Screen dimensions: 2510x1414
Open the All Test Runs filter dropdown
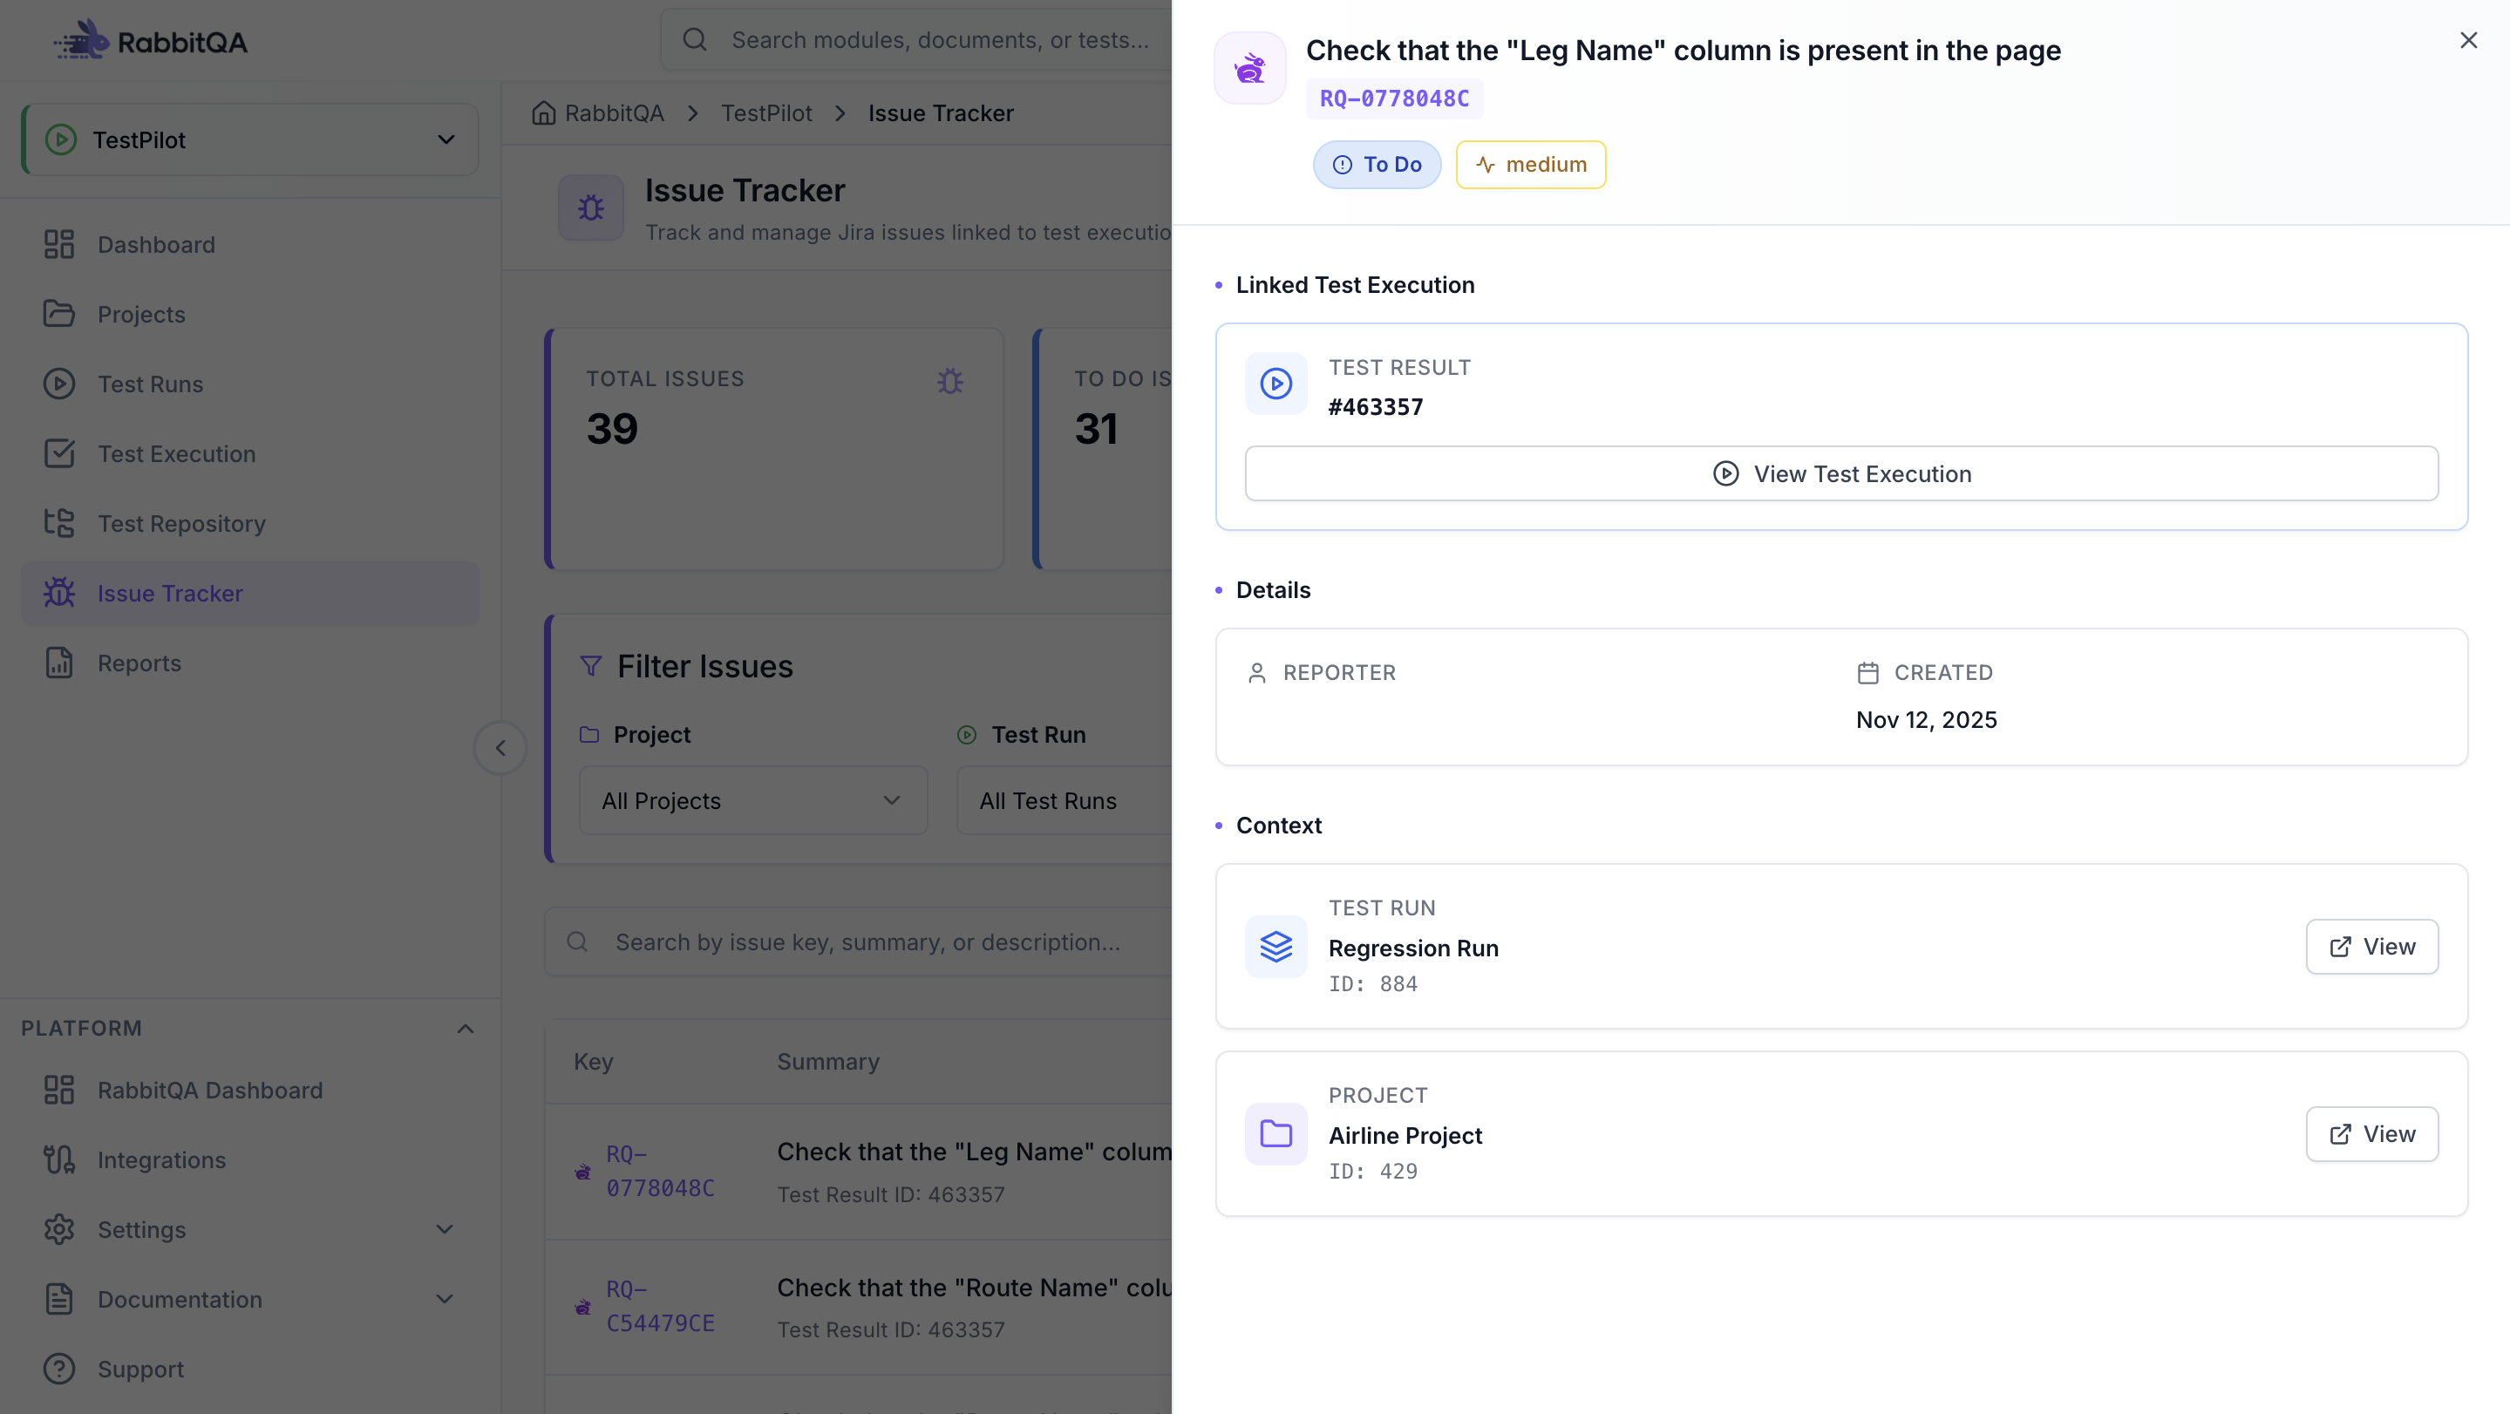click(1064, 801)
